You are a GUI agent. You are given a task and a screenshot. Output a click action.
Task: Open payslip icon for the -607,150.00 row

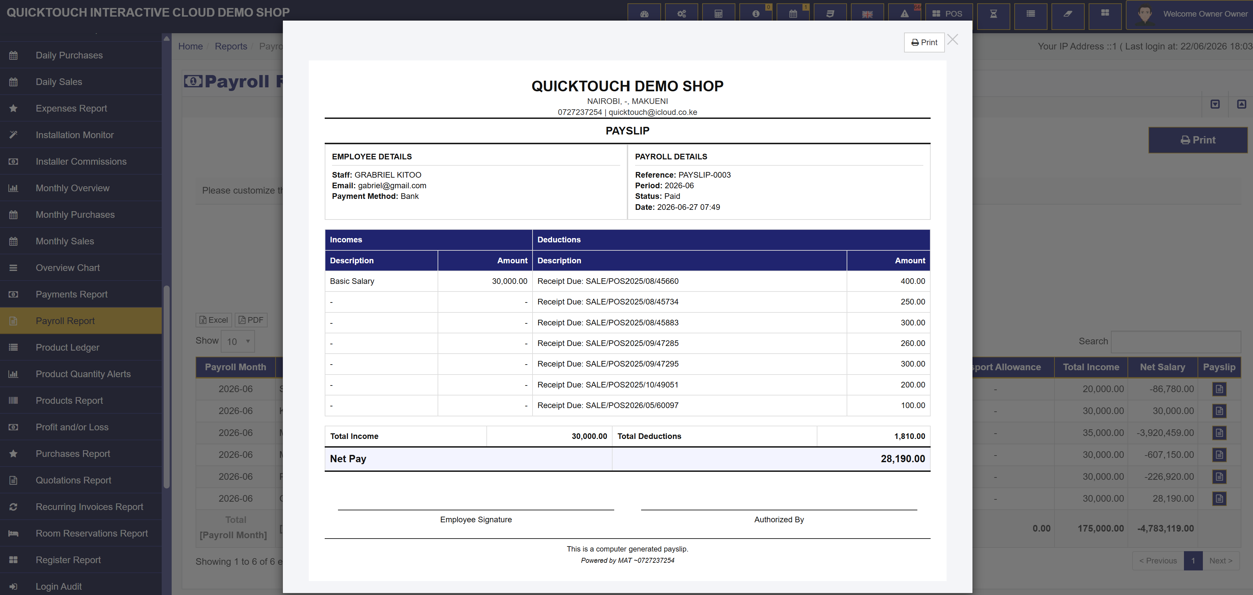(x=1219, y=455)
